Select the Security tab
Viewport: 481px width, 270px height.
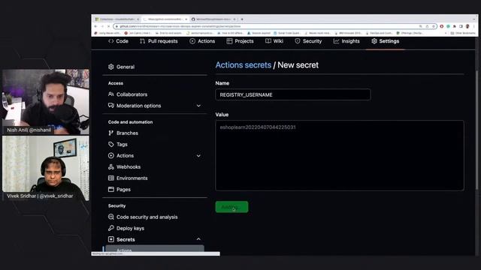coord(308,41)
